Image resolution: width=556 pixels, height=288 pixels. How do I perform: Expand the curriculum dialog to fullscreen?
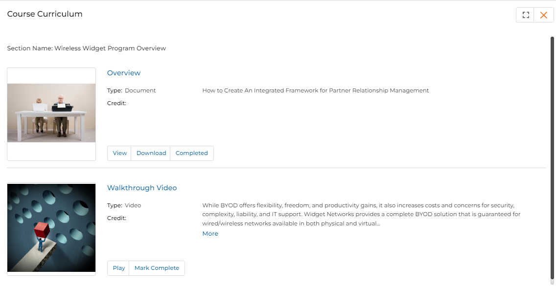point(525,15)
